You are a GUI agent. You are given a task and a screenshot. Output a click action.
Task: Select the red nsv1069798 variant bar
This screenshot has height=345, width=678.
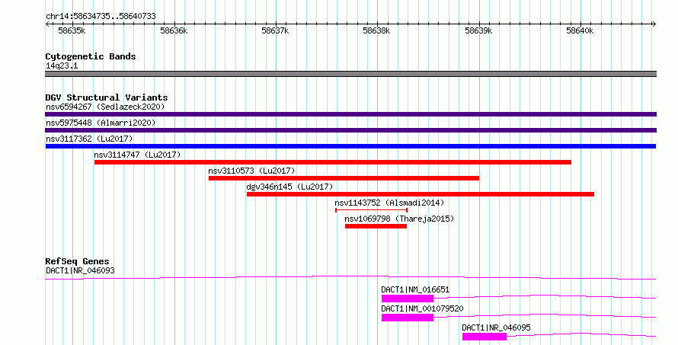[376, 226]
